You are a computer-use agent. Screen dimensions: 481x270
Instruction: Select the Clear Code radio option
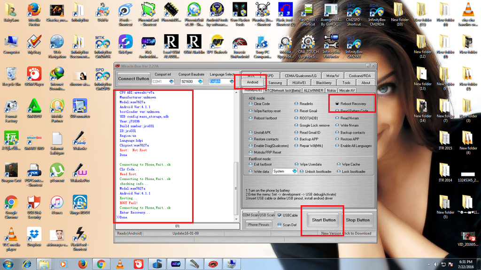tap(251, 104)
